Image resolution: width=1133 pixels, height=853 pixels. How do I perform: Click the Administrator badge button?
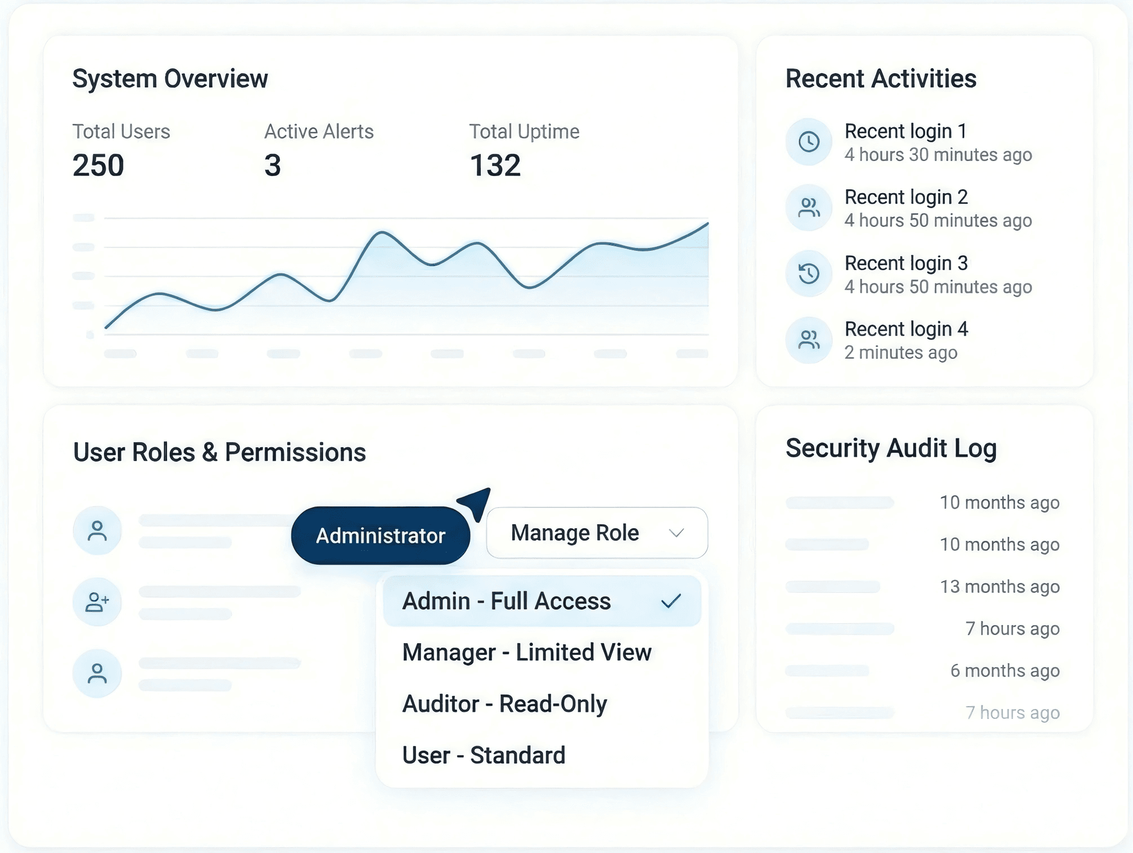(380, 536)
